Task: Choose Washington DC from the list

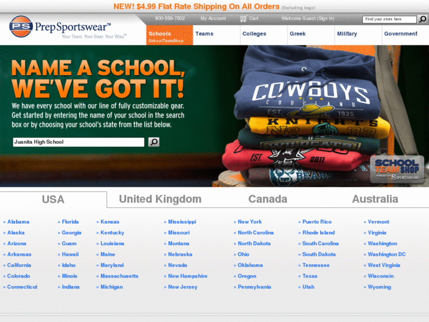Action: pyautogui.click(x=387, y=254)
